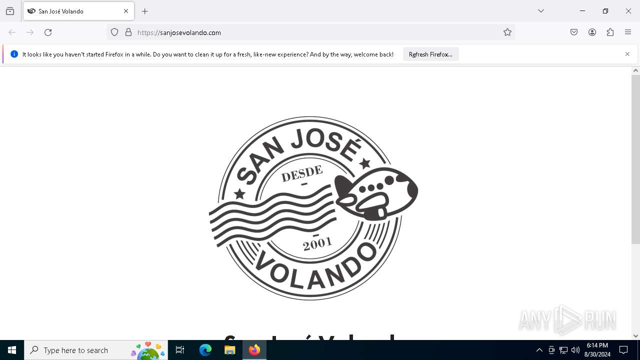Viewport: 640px width, 360px height.
Task: Open the Firefox account icon
Action: tap(592, 32)
